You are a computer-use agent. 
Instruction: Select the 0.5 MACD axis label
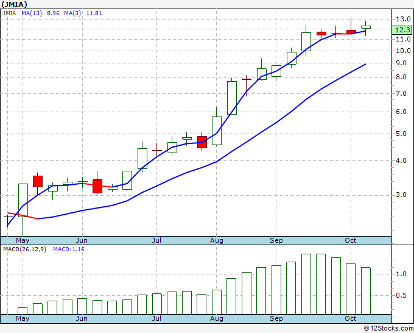(x=401, y=295)
